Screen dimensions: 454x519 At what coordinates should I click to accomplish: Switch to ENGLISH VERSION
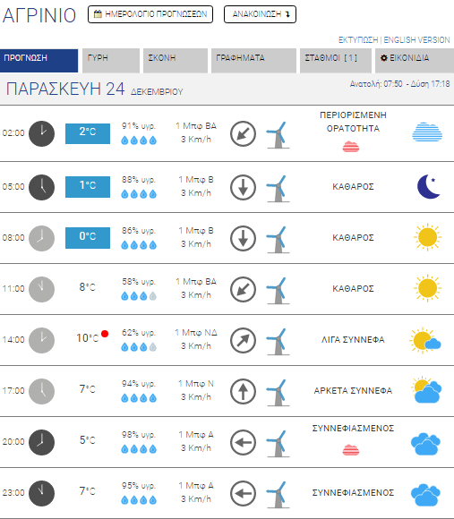pos(416,40)
